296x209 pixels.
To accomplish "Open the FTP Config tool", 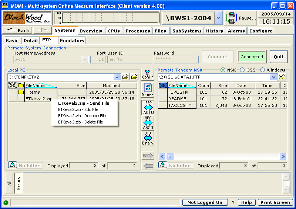I will (x=148, y=74).
